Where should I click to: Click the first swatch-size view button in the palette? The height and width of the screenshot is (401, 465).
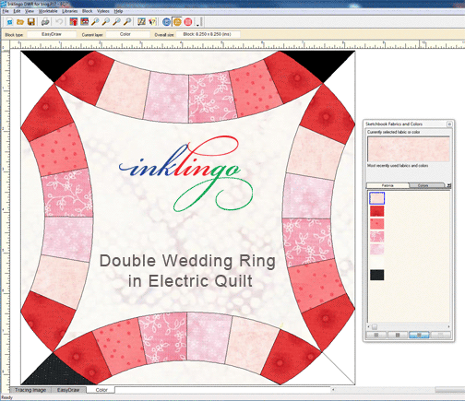click(x=376, y=335)
